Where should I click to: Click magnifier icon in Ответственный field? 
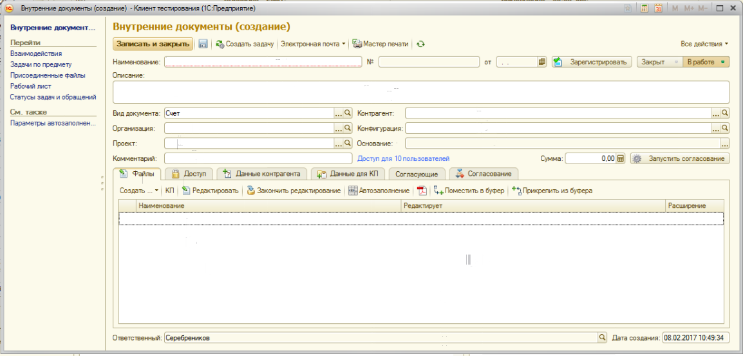point(603,337)
